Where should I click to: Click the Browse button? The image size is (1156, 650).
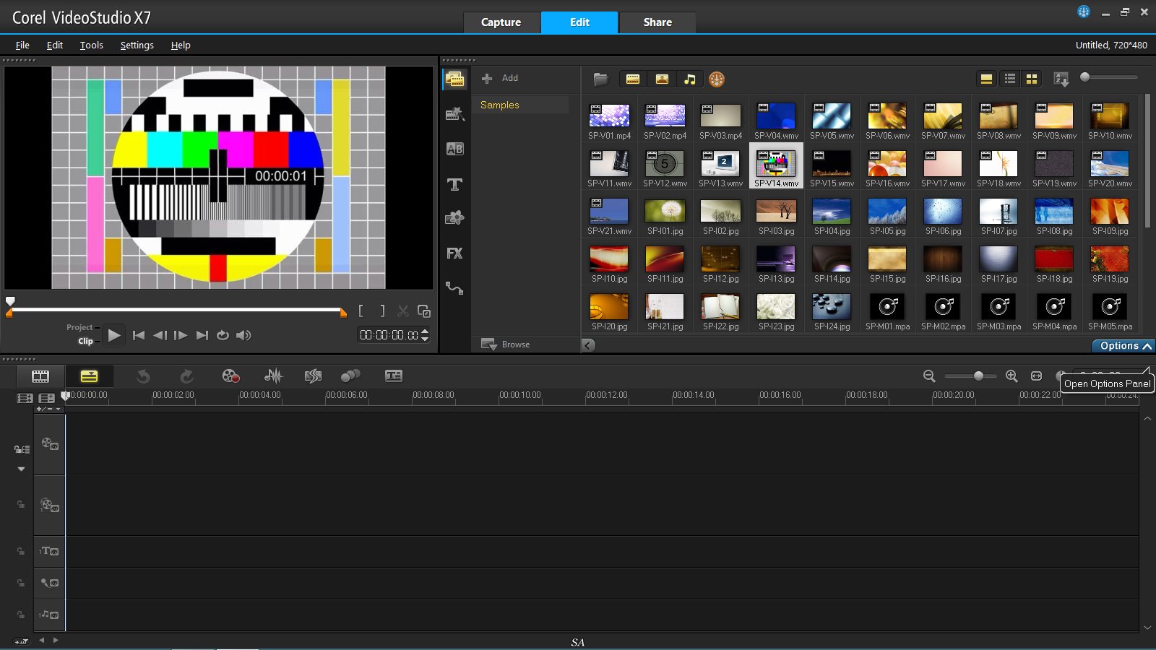pyautogui.click(x=506, y=344)
